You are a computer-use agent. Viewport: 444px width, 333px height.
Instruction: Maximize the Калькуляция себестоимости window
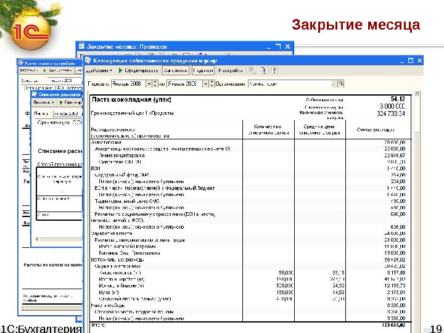pyautogui.click(x=411, y=60)
